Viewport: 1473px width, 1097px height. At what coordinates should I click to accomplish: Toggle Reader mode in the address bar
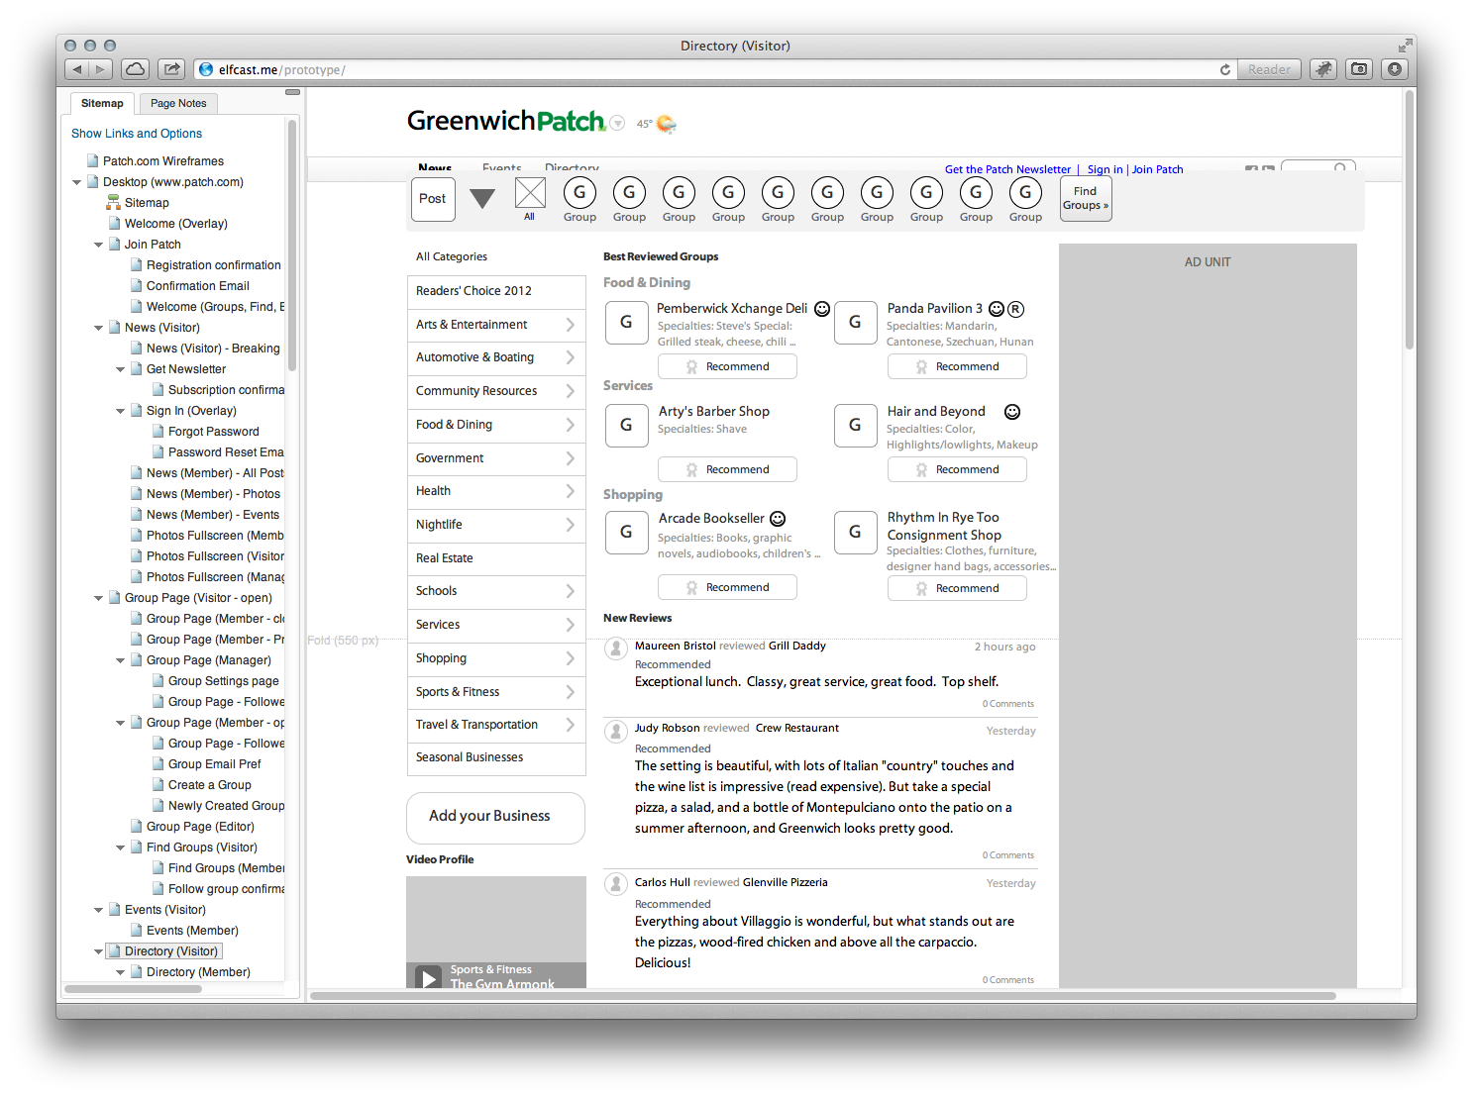coord(1269,69)
